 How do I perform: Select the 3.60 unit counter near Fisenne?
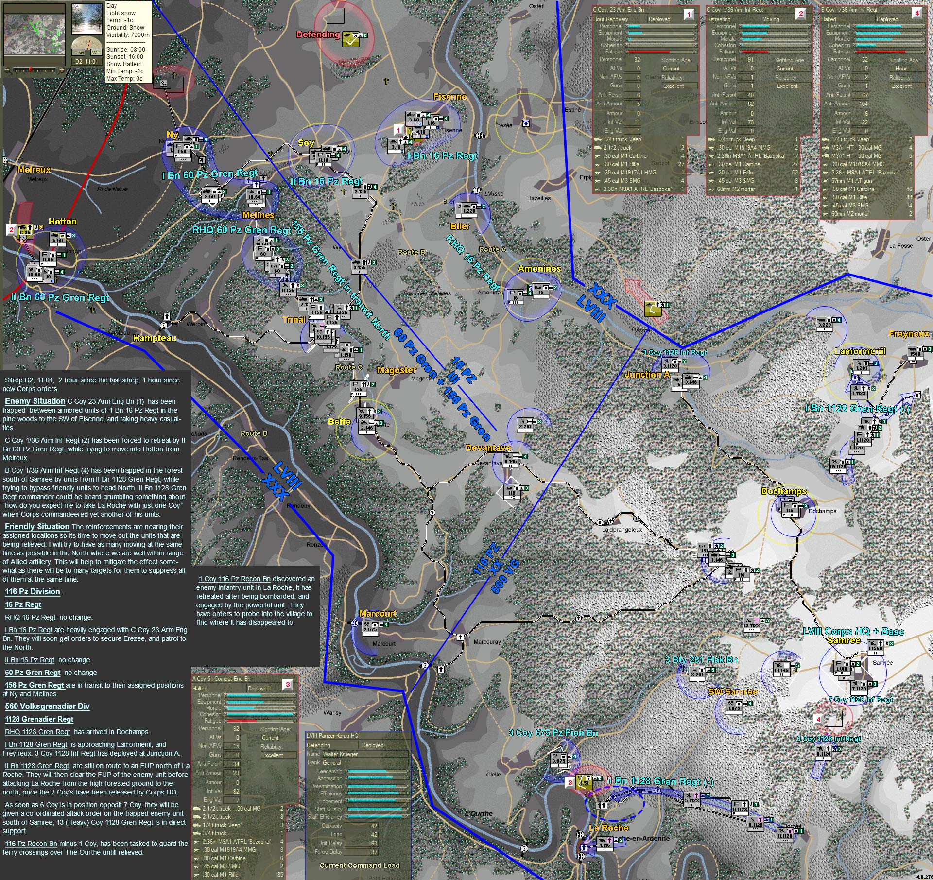(414, 120)
